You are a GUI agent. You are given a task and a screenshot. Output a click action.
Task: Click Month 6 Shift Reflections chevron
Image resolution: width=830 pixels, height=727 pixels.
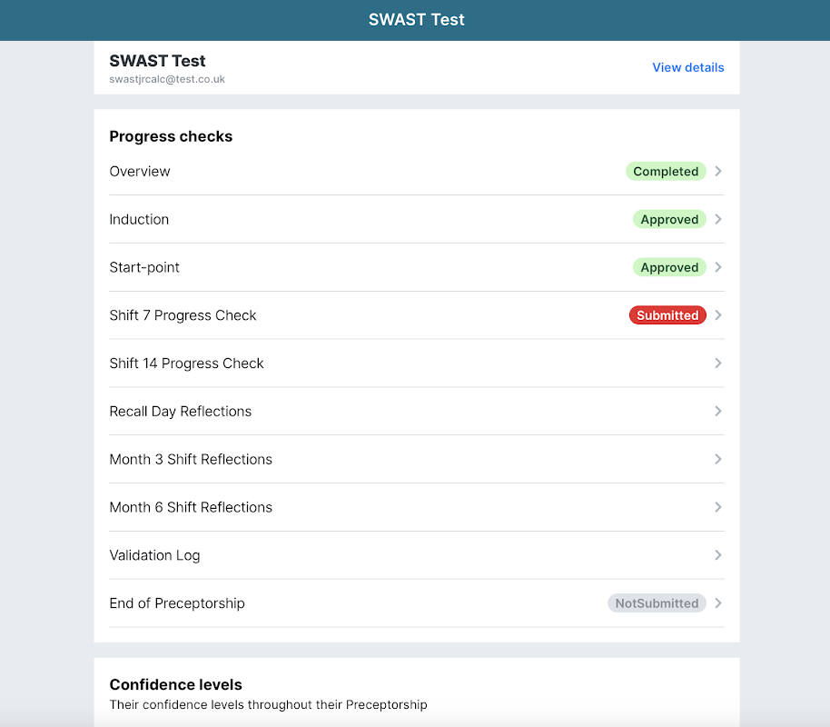(x=718, y=507)
